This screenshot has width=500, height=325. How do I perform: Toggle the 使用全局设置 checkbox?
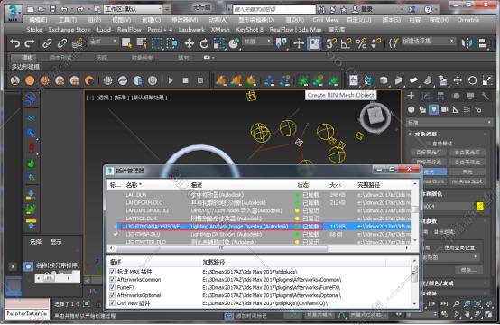[x=440, y=247]
